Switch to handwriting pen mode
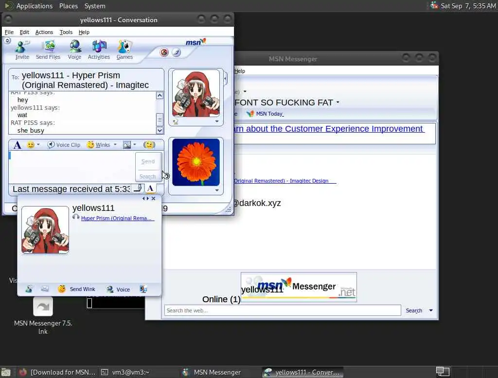 tap(138, 188)
